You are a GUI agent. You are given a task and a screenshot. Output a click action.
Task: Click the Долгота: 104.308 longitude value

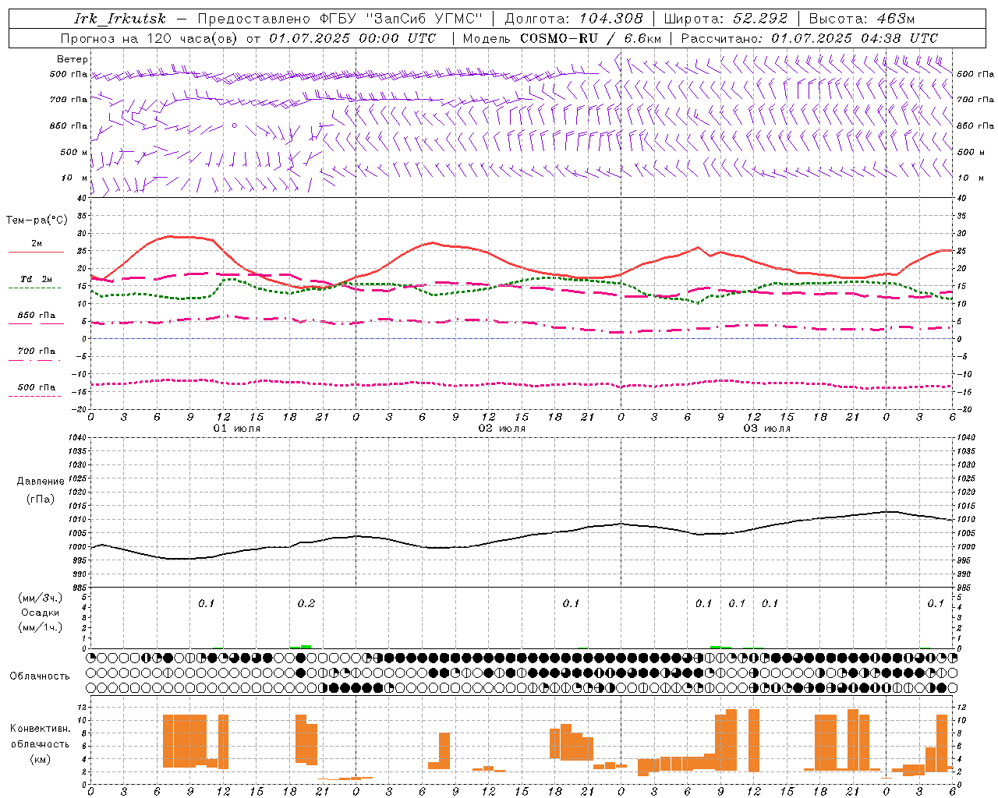click(x=574, y=19)
